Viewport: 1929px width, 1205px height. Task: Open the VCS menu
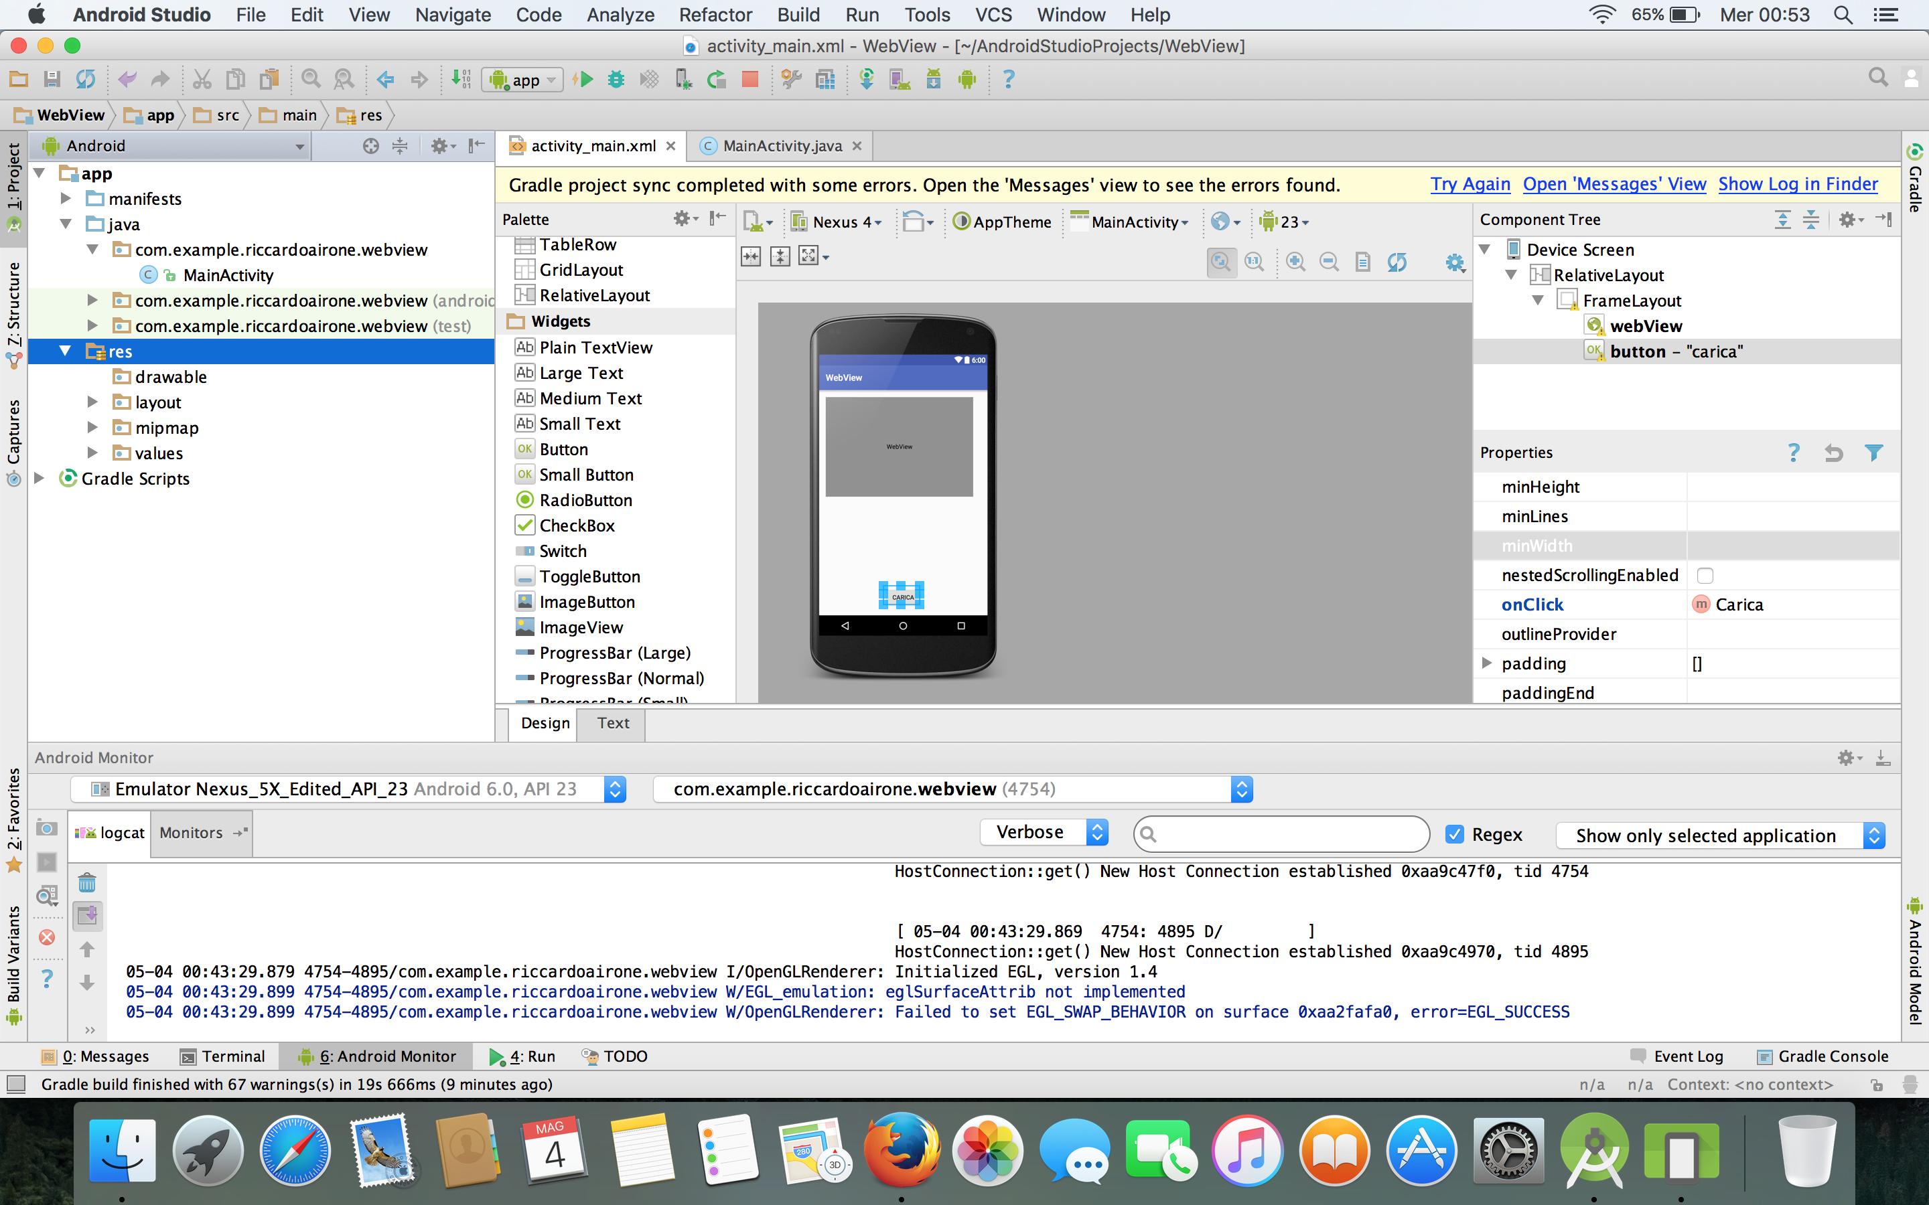993,14
